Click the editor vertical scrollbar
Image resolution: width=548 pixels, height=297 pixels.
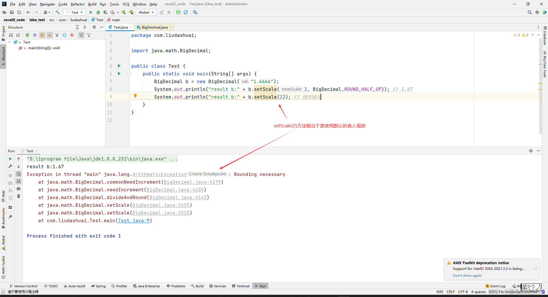click(540, 86)
